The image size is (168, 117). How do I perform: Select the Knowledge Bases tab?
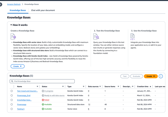18,10
